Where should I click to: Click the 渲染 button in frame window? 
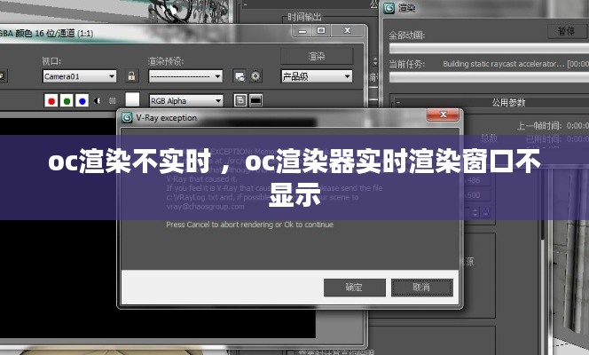317,56
